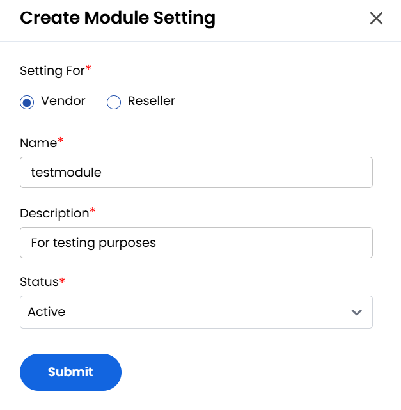The width and height of the screenshot is (401, 410).
Task: Close the Create Module Setting dialog
Action: (x=376, y=19)
